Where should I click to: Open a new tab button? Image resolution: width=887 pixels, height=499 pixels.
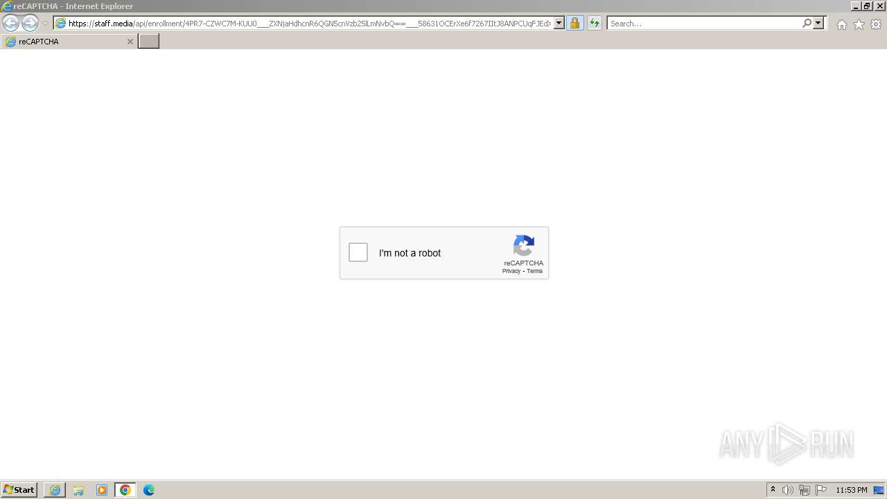(148, 42)
